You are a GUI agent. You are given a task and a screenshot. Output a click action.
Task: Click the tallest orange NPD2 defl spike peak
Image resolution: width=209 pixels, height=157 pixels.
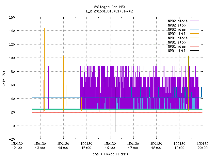tap(44, 28)
